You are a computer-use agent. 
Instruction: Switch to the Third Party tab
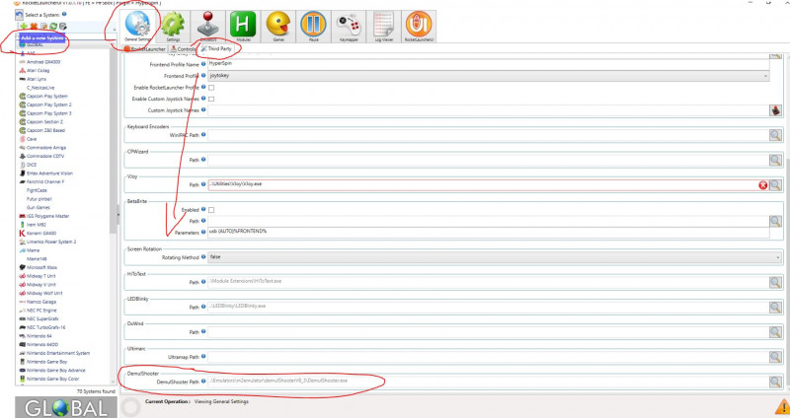tap(216, 48)
